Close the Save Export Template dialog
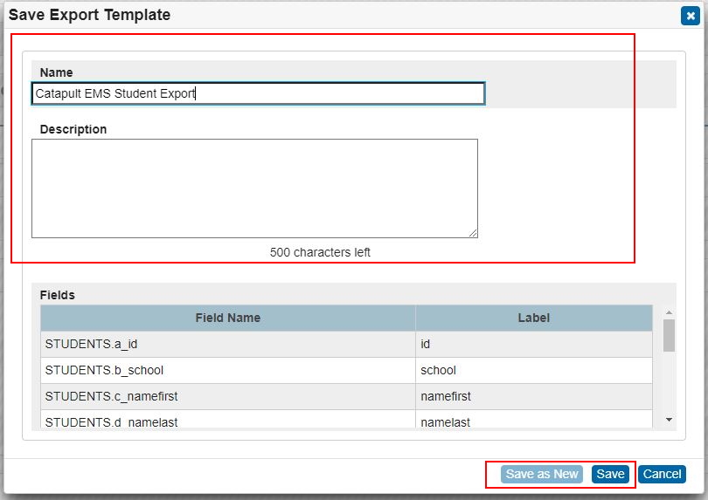 [x=690, y=16]
